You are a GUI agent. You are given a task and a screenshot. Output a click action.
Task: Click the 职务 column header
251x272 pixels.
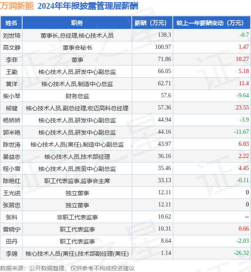pyautogui.click(x=77, y=23)
